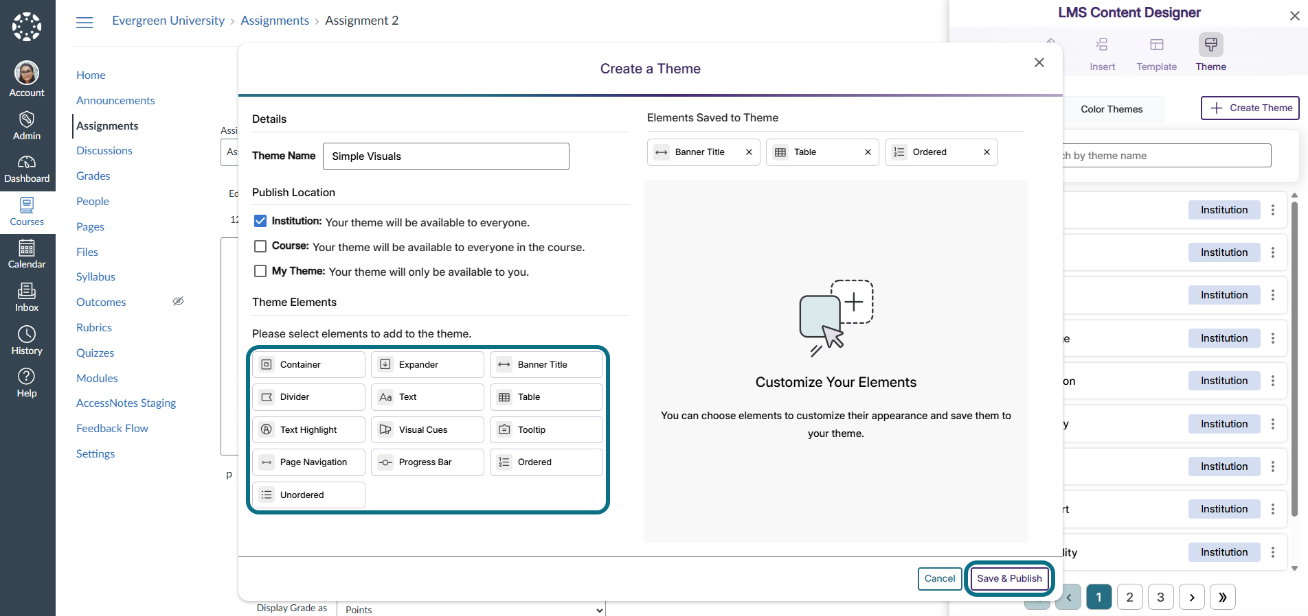Click the Cancel button
1308x616 pixels.
click(x=940, y=578)
